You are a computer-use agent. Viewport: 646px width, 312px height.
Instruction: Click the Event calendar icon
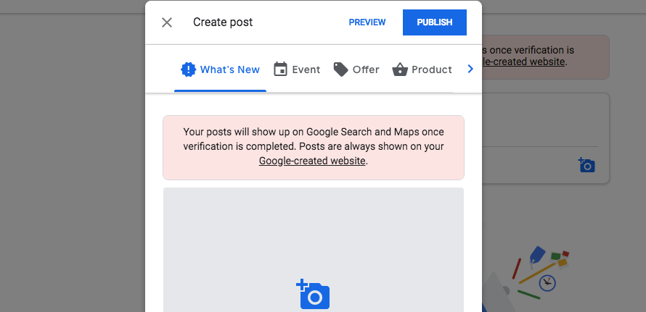(x=280, y=69)
